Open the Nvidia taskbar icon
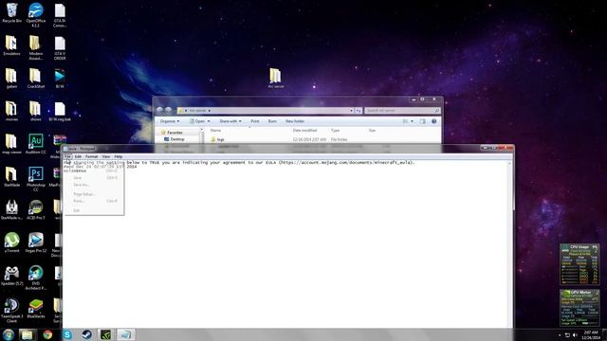 105,334
